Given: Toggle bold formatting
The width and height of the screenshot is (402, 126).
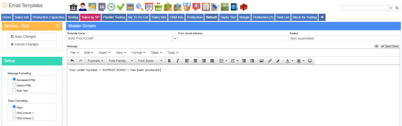Looking at the screenshot, I should coord(169,61).
